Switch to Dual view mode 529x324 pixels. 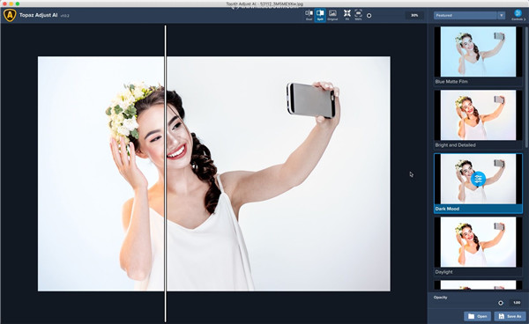click(309, 15)
